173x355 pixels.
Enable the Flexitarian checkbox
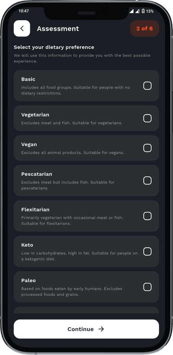point(147,216)
